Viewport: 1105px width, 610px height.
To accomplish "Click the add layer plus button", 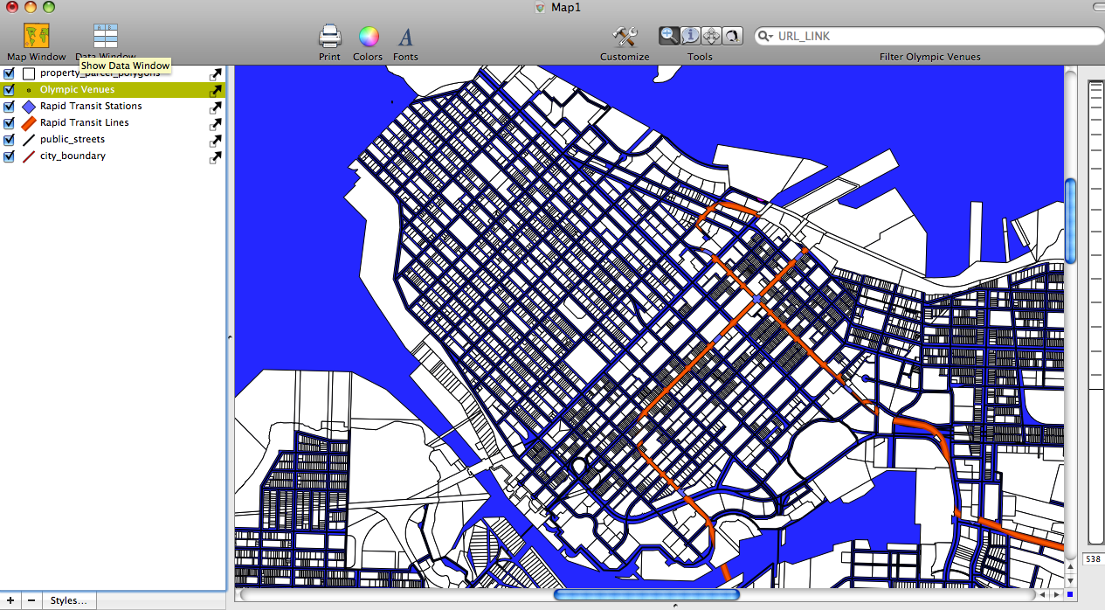I will click(x=10, y=601).
